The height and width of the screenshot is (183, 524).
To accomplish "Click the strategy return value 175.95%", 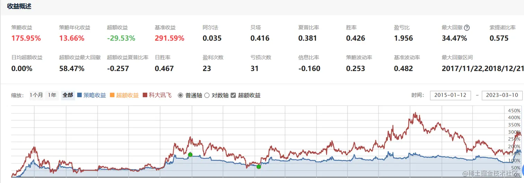I will pyautogui.click(x=26, y=38).
